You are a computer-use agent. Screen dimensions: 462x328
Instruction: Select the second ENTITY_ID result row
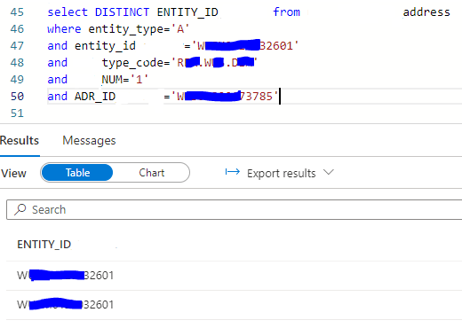point(234,305)
